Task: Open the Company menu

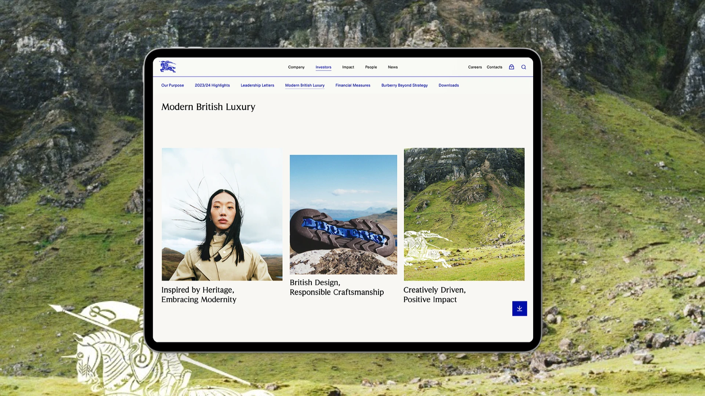Action: coord(296,67)
